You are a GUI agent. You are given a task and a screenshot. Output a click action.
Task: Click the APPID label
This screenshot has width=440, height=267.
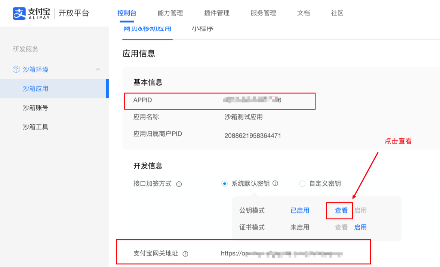point(142,100)
